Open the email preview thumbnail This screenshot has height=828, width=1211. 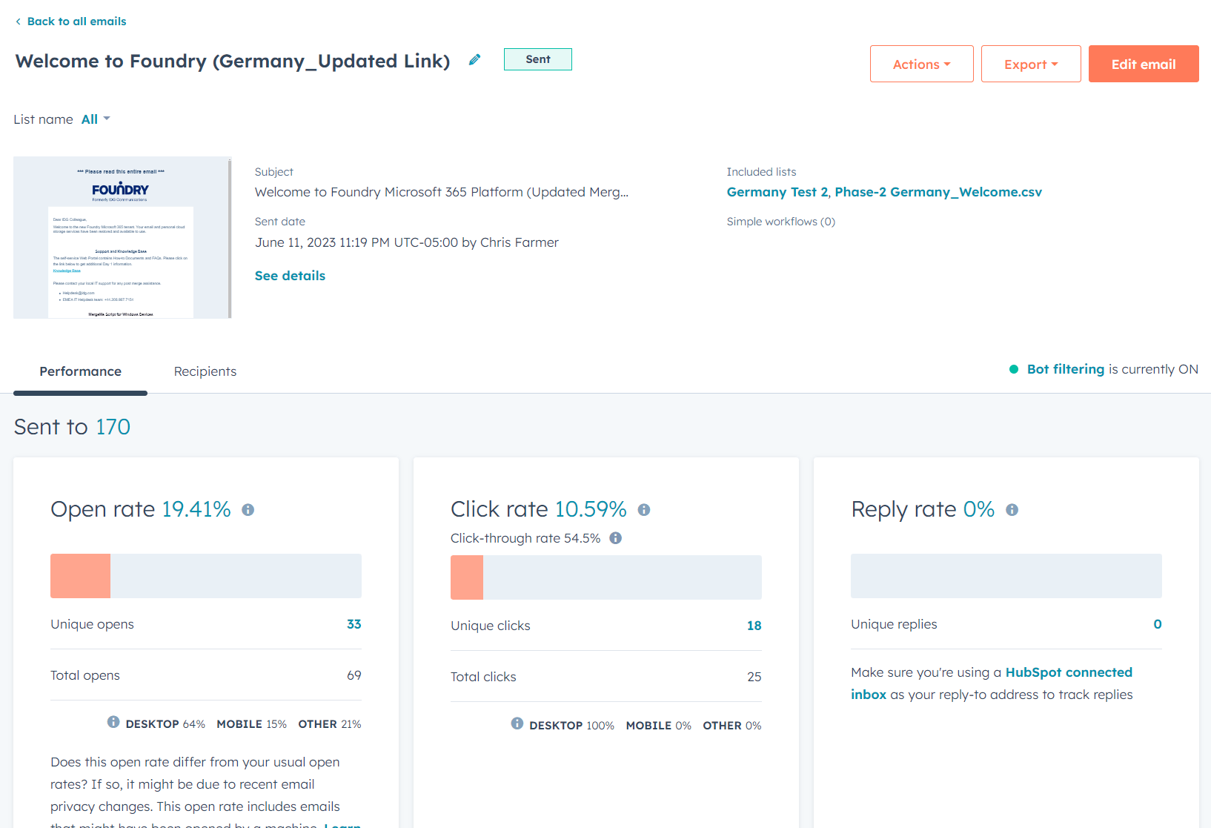pyautogui.click(x=122, y=237)
